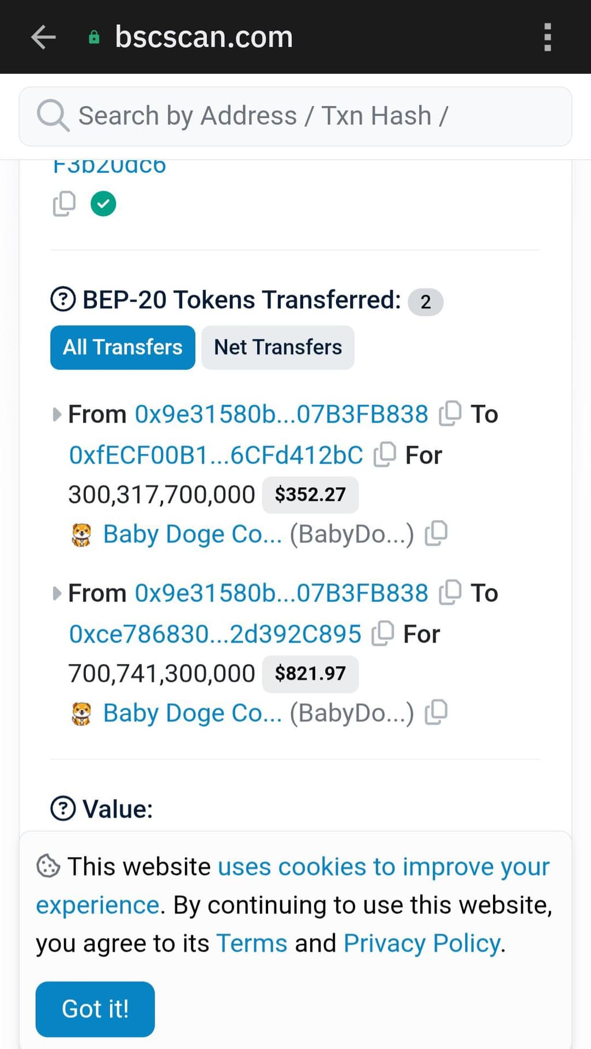This screenshot has width=591, height=1049.
Task: Copy recipient address 0xce786830...2d392C895
Action: 383,633
